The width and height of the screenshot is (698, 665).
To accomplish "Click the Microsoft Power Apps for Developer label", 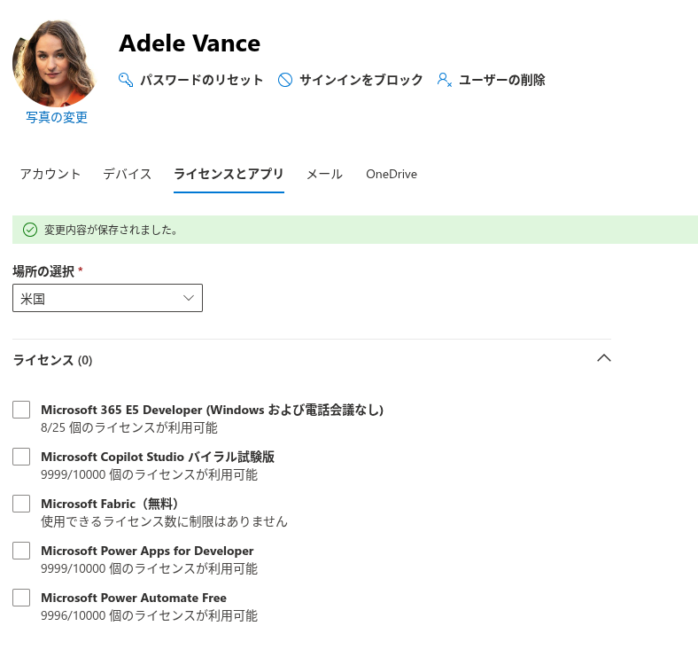I will pos(147,551).
